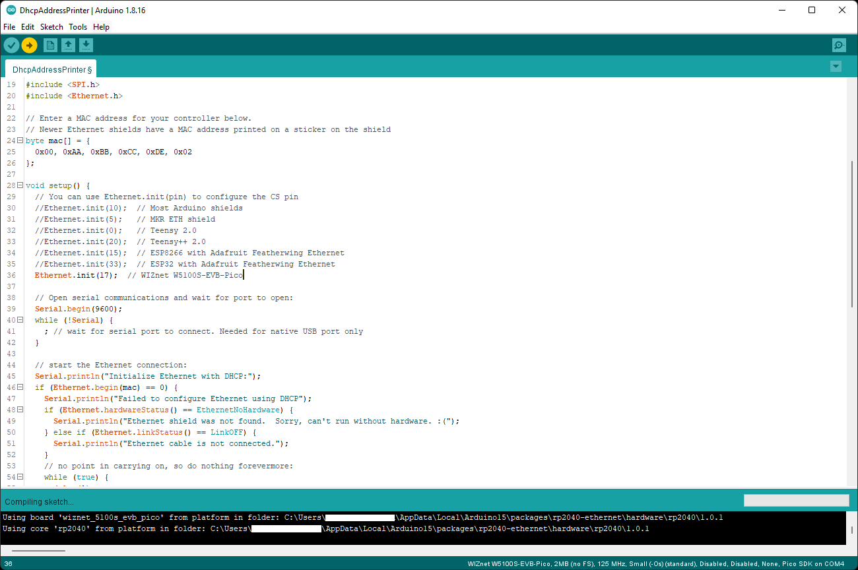Click the Verify sketch checkmark button
Image resolution: width=858 pixels, height=570 pixels.
tap(12, 45)
